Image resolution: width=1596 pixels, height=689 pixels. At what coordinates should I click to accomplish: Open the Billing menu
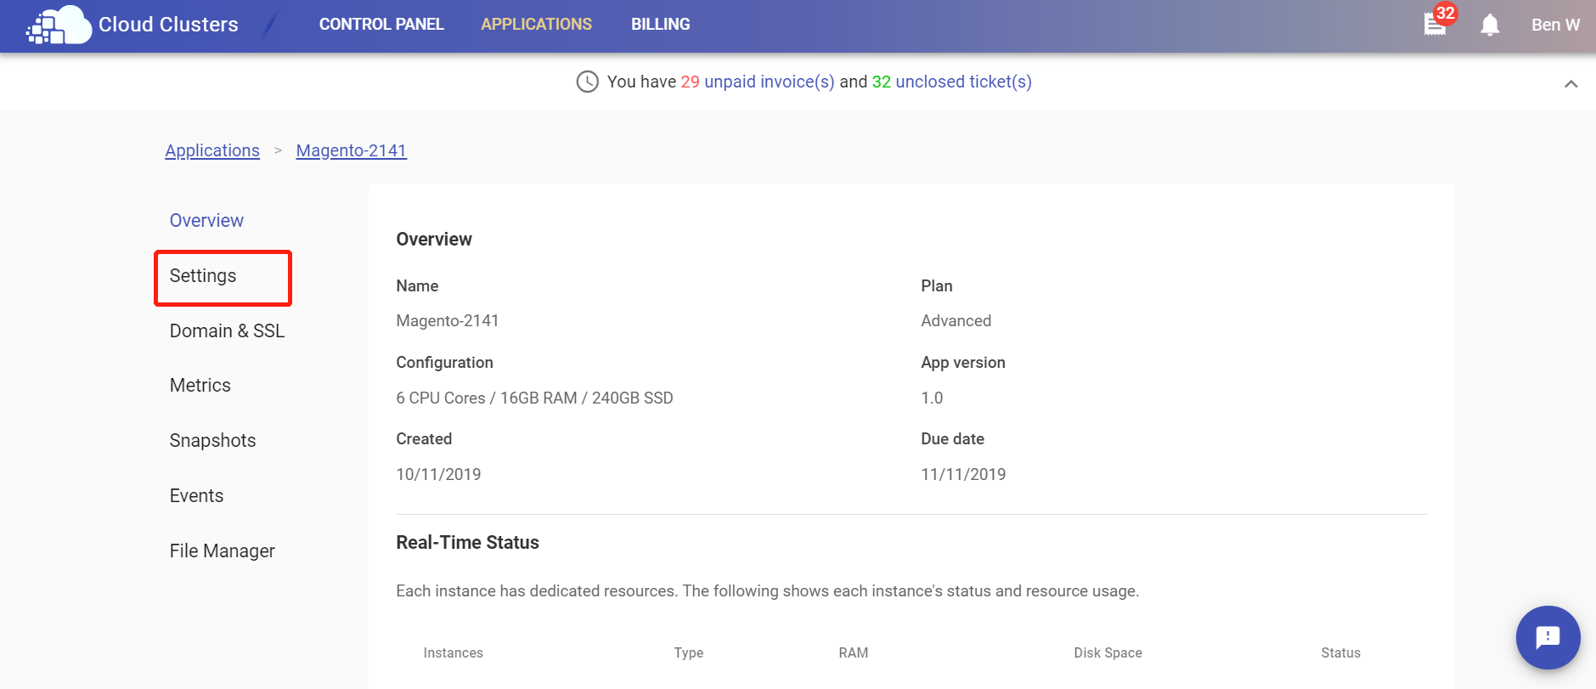(660, 25)
